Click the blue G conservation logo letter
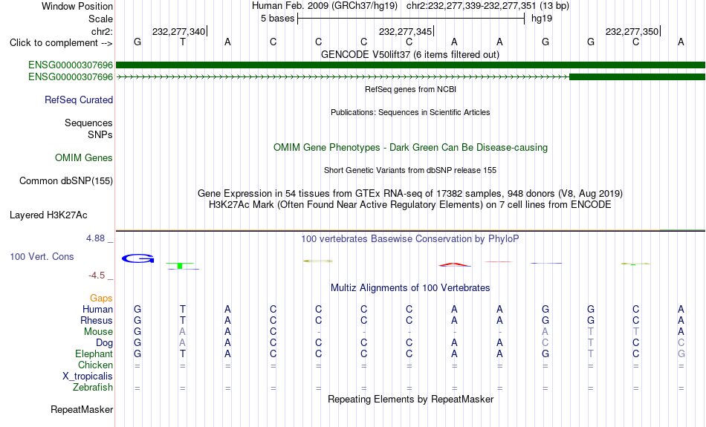This screenshot has width=706, height=427. [x=137, y=258]
